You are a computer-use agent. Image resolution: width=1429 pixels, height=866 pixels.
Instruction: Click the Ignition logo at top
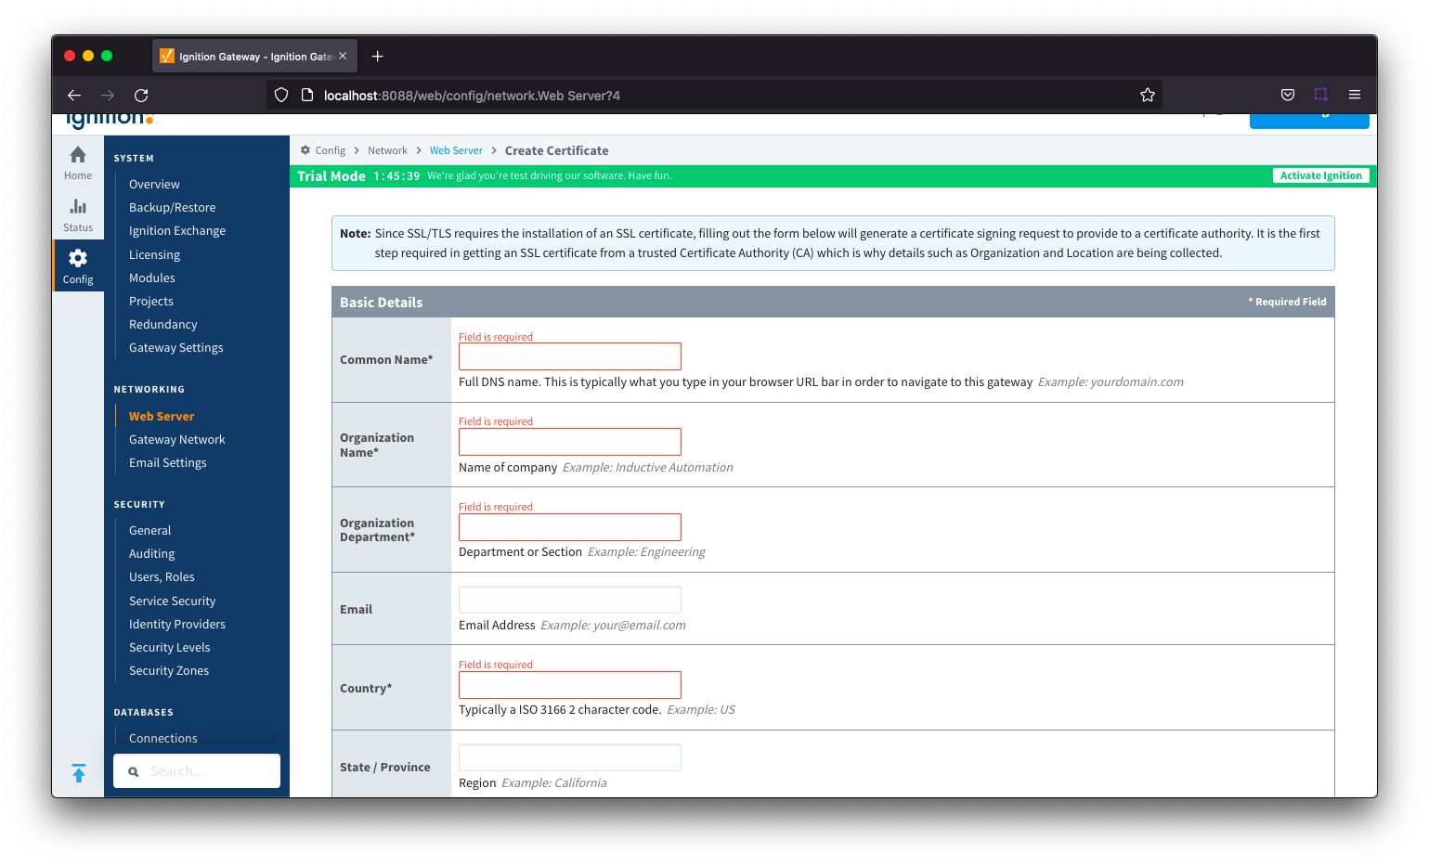(111, 120)
